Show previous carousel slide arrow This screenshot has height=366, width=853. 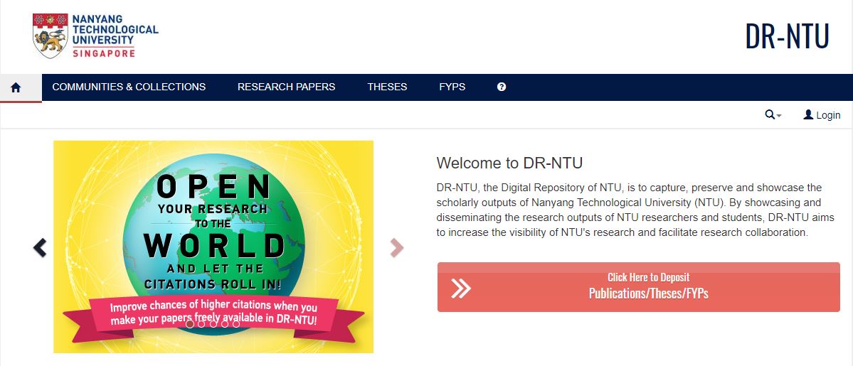(x=40, y=247)
